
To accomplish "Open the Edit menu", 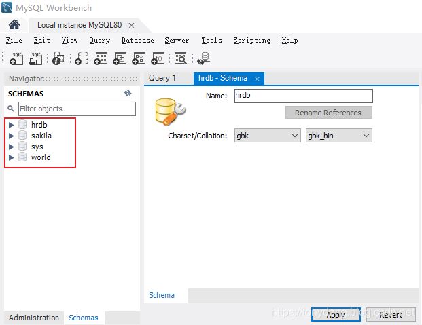I will pos(41,40).
